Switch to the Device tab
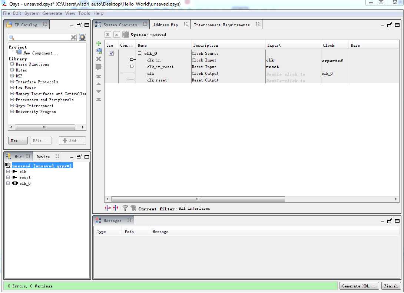 pyautogui.click(x=43, y=157)
